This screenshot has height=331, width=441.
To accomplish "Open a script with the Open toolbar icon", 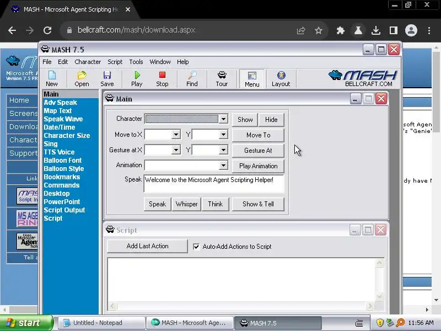I will tap(82, 79).
